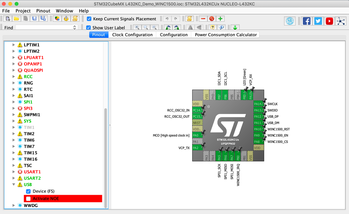Click the PA2 pin on the chip
The height and width of the screenshot is (214, 349).
(197, 148)
